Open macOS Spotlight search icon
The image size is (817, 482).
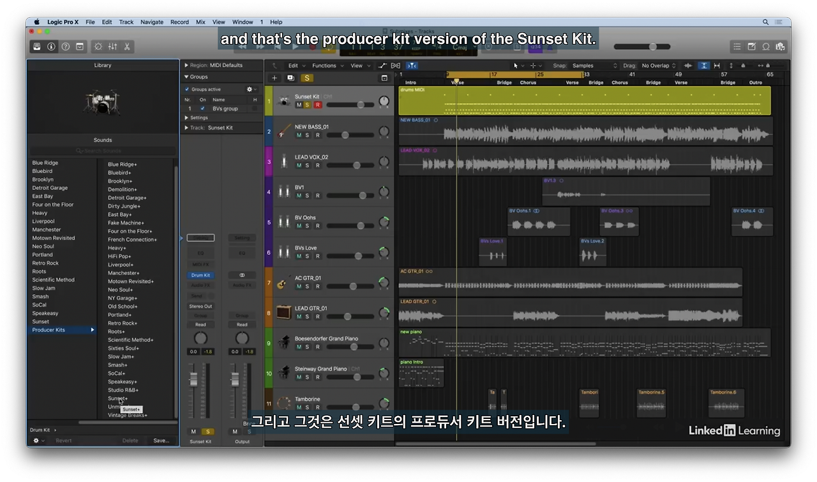click(x=765, y=22)
